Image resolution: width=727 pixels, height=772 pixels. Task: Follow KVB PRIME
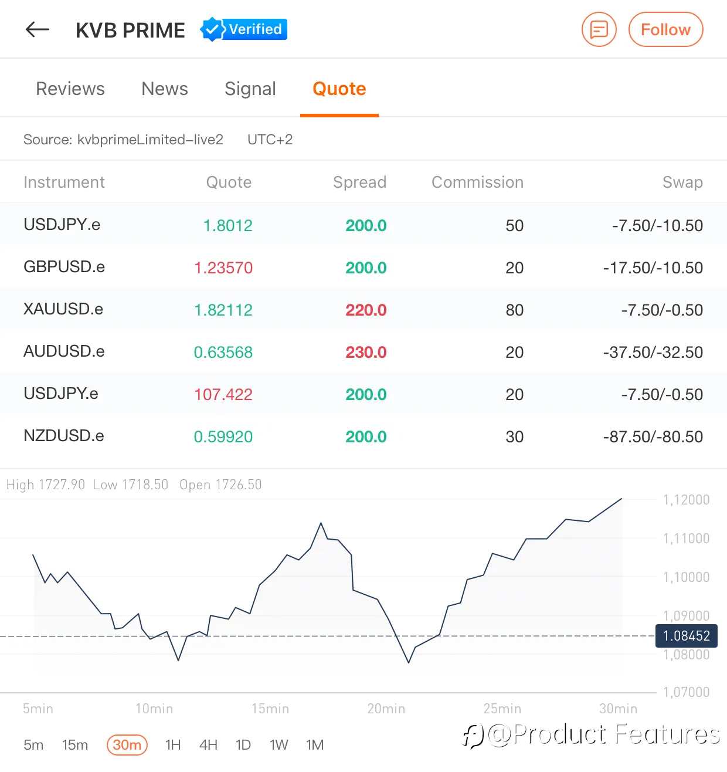665,29
